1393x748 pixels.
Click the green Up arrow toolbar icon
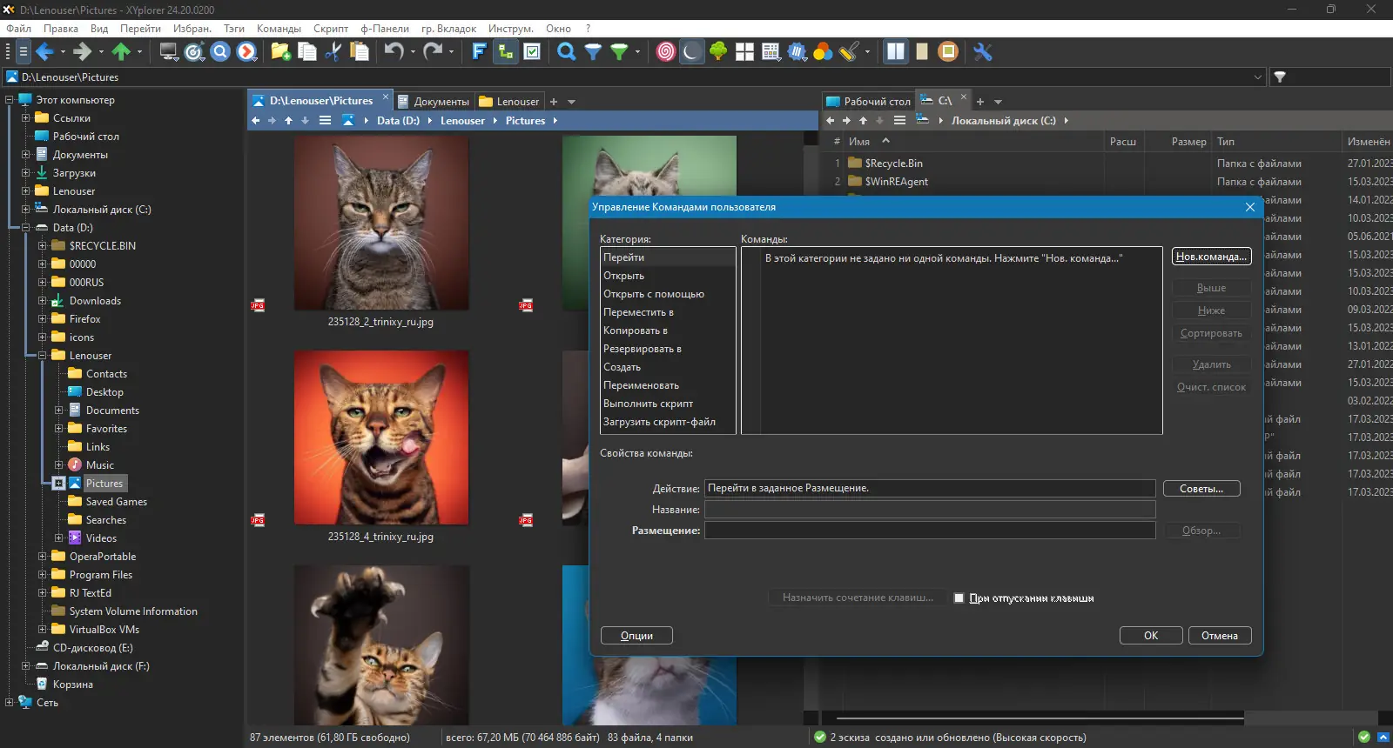click(121, 52)
